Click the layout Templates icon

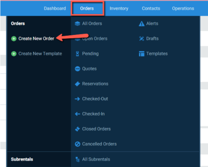(142, 54)
